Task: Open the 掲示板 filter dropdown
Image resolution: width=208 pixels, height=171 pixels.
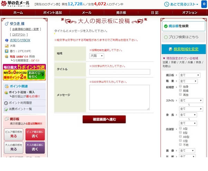Action: click(x=190, y=75)
